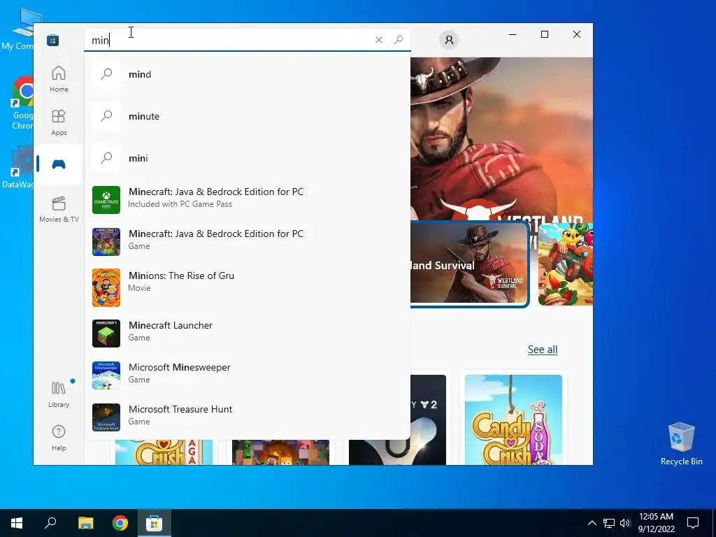Open Help in the sidebar
This screenshot has width=716, height=537.
59,438
